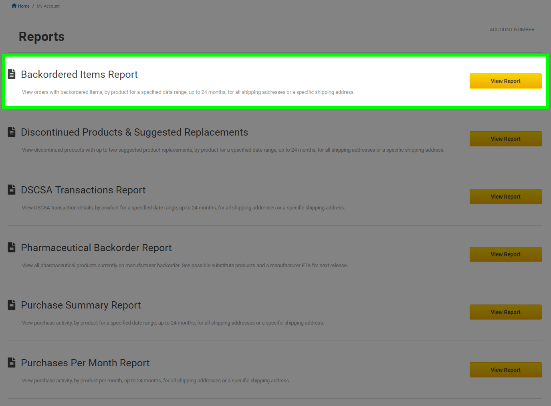Viewport: 551px width, 406px height.
Task: Launch View Report for Purchase Summary
Action: click(x=505, y=312)
